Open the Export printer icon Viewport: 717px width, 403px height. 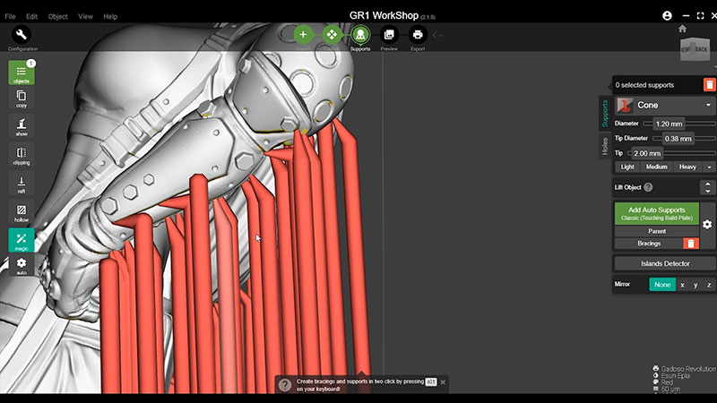point(418,34)
